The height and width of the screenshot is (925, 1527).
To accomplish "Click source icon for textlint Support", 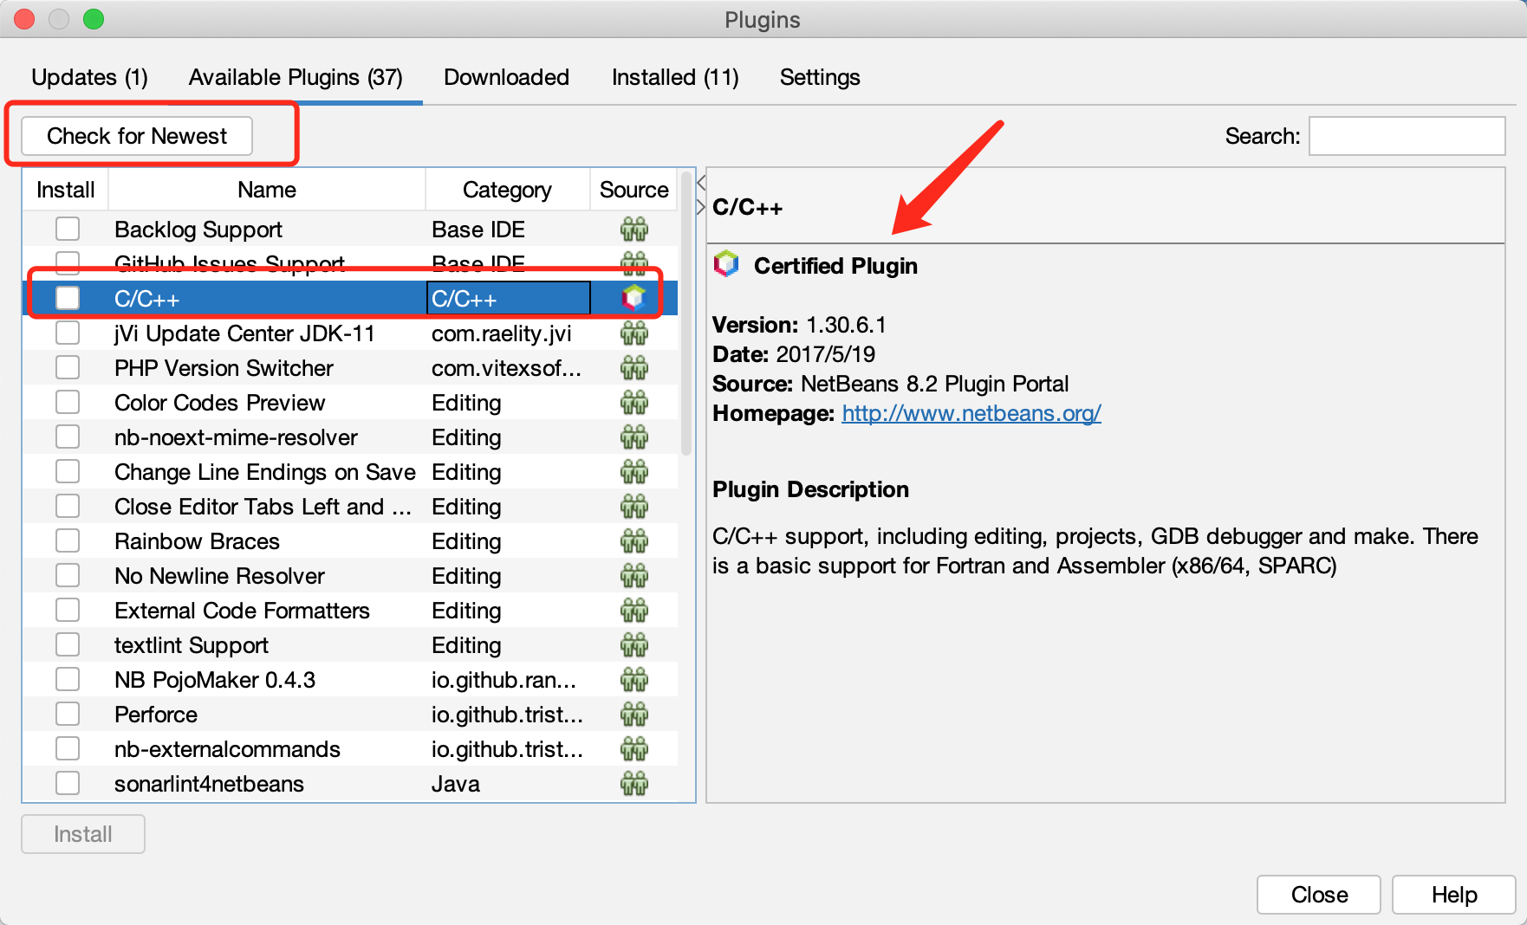I will pos(634,645).
